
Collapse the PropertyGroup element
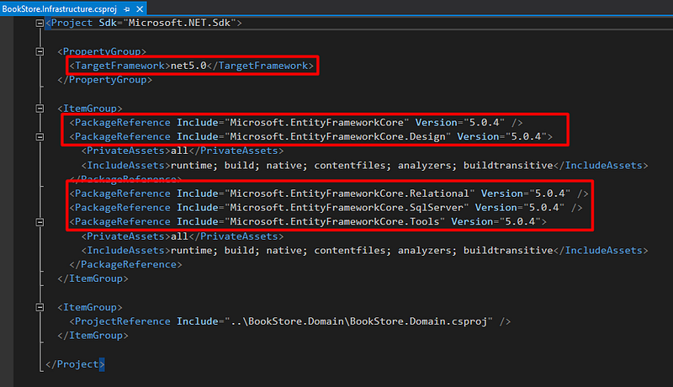click(x=40, y=52)
